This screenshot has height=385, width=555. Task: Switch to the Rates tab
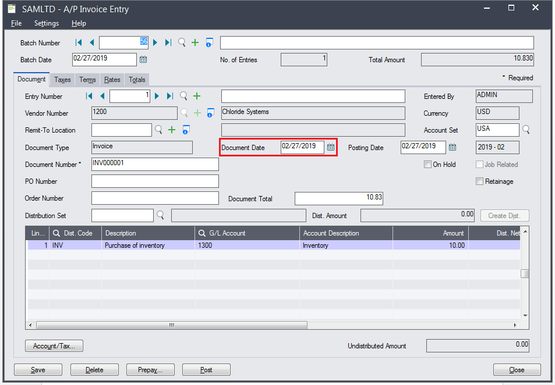(x=112, y=80)
